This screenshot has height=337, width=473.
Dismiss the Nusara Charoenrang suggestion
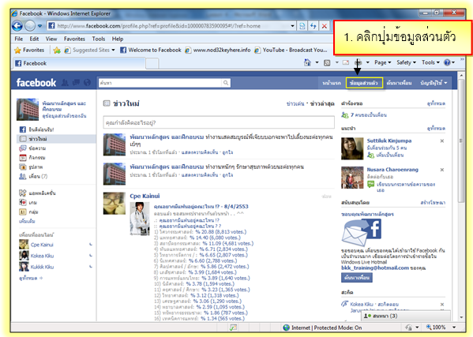tap(442, 170)
